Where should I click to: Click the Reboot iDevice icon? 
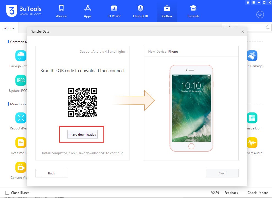point(21,118)
